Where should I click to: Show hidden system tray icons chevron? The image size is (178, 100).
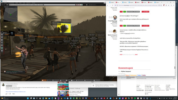coord(157,98)
